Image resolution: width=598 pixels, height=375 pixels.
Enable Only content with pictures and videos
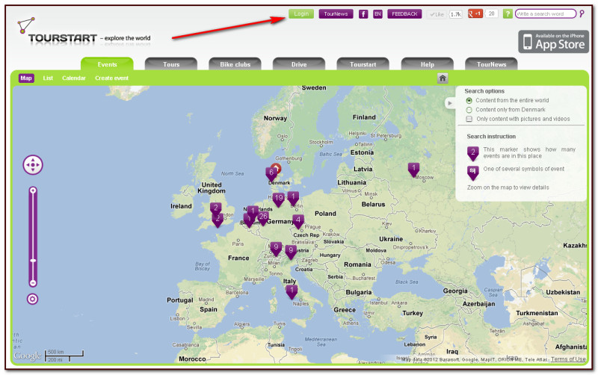click(x=469, y=119)
